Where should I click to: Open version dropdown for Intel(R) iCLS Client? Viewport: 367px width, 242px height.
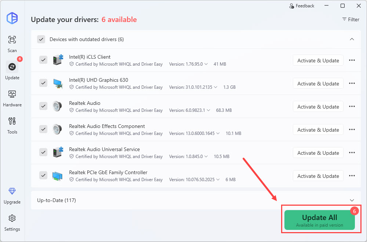206,64
